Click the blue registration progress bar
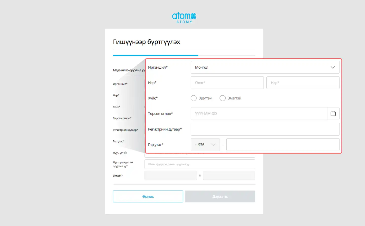Image resolution: width=365 pixels, height=226 pixels. tap(155, 55)
